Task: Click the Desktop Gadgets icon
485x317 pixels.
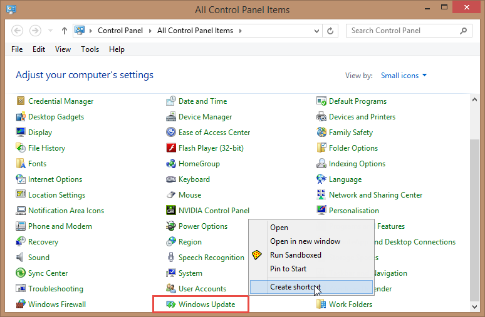Action: [x=21, y=117]
